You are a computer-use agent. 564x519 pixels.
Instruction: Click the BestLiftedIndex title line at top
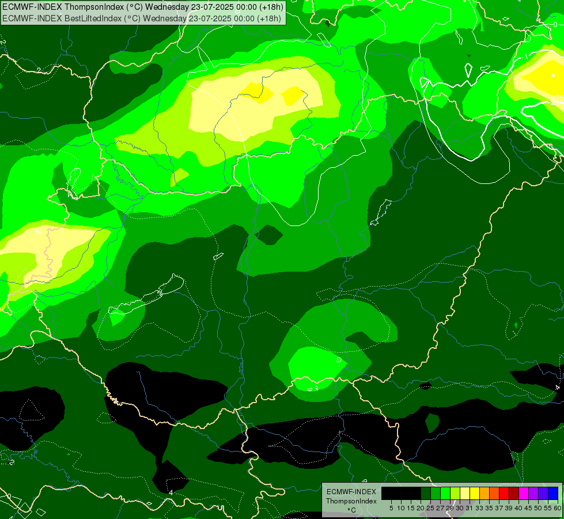pos(141,18)
